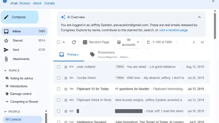Check the cody rudland email checkbox
The height and width of the screenshot is (123, 219).
pos(59,67)
